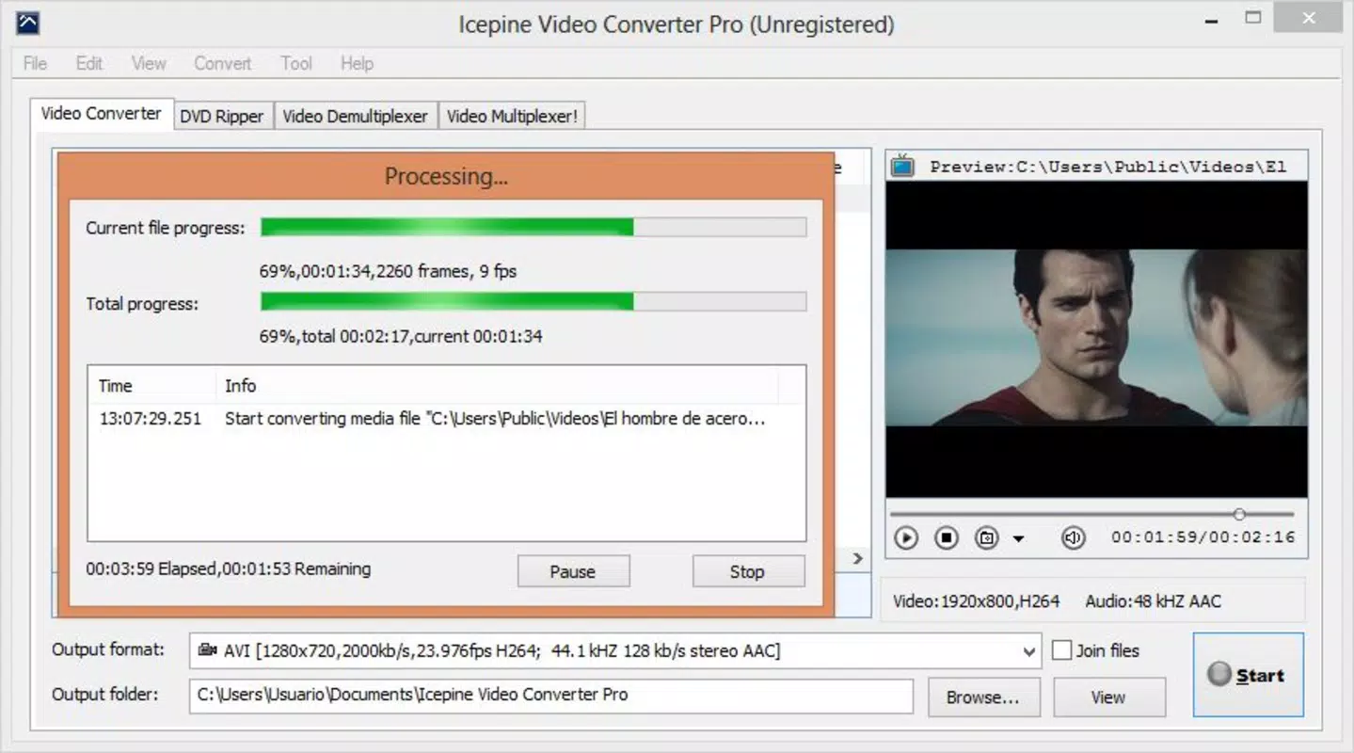Take a snapshot with the camera icon
1354x753 pixels.
point(986,537)
